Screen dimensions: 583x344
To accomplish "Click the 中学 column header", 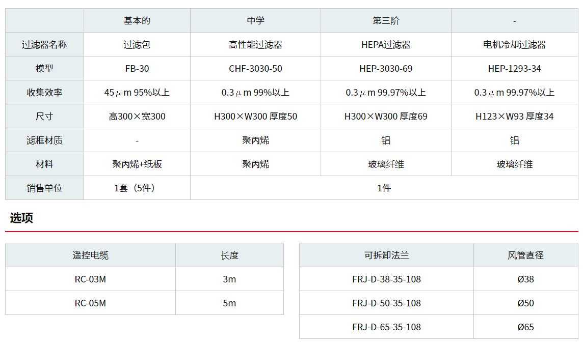I will click(x=255, y=21).
